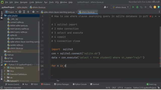Toggle the Structure side tool button

(x=2, y=61)
